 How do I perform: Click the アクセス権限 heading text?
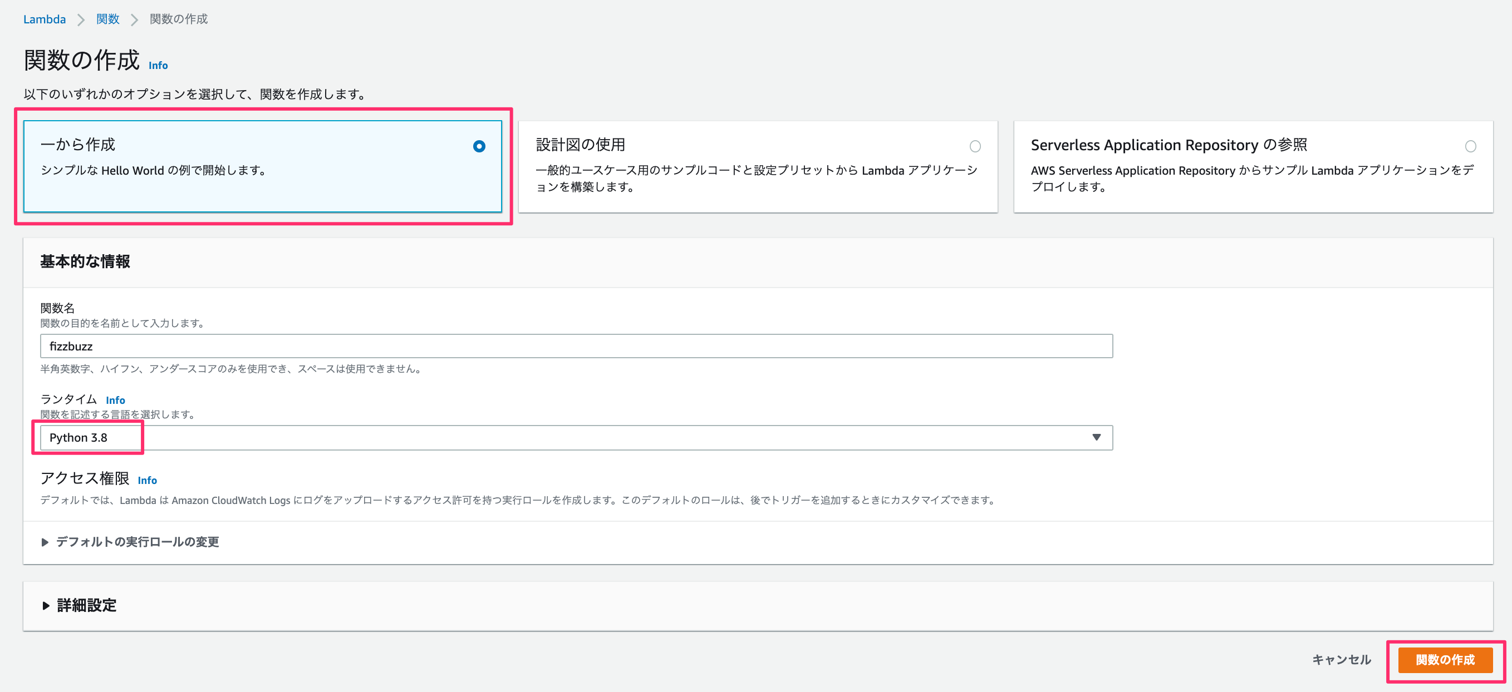[85, 478]
